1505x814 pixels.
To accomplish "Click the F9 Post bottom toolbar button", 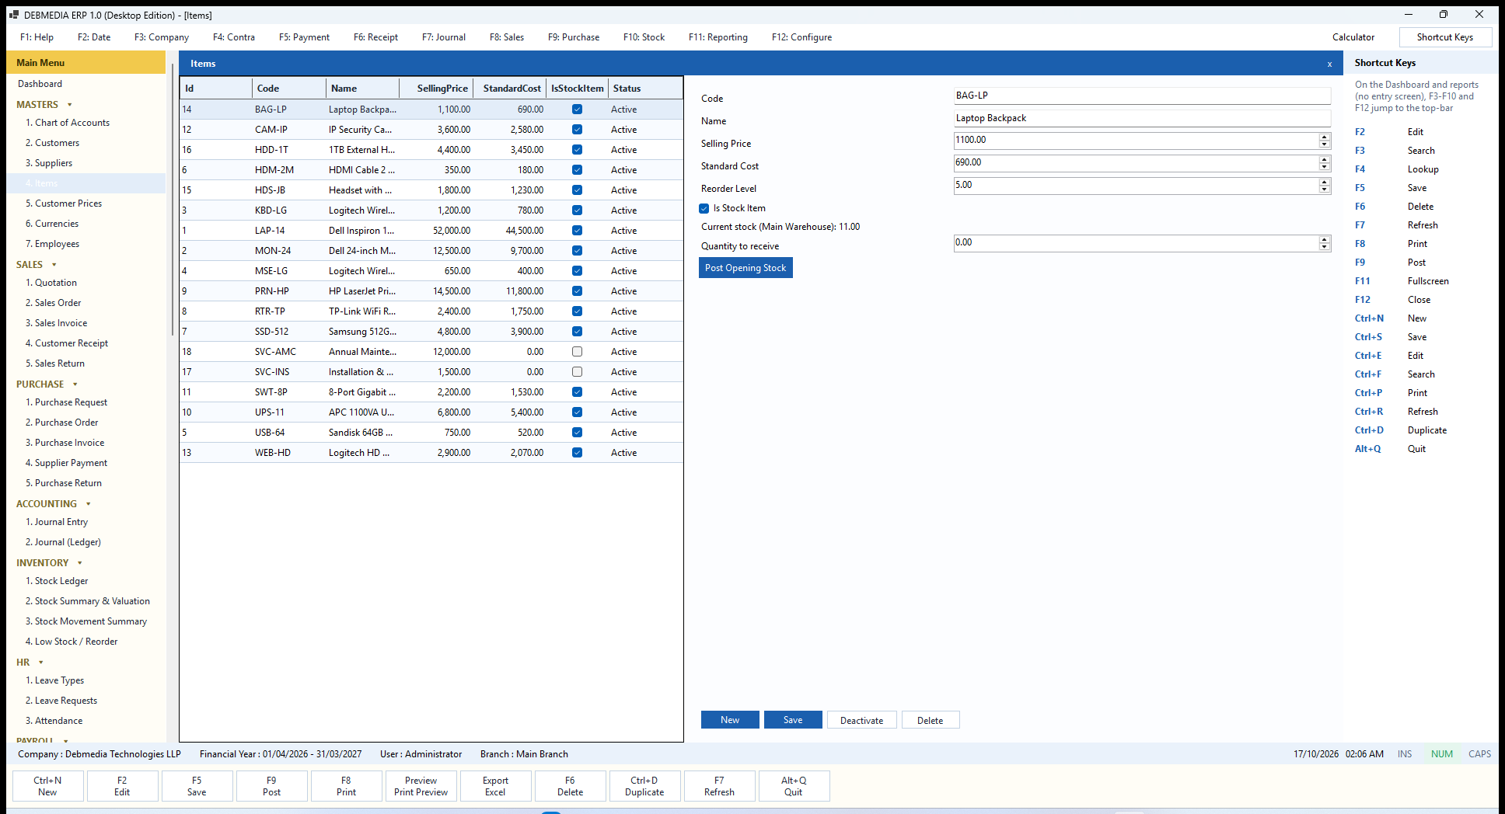I will 271,786.
